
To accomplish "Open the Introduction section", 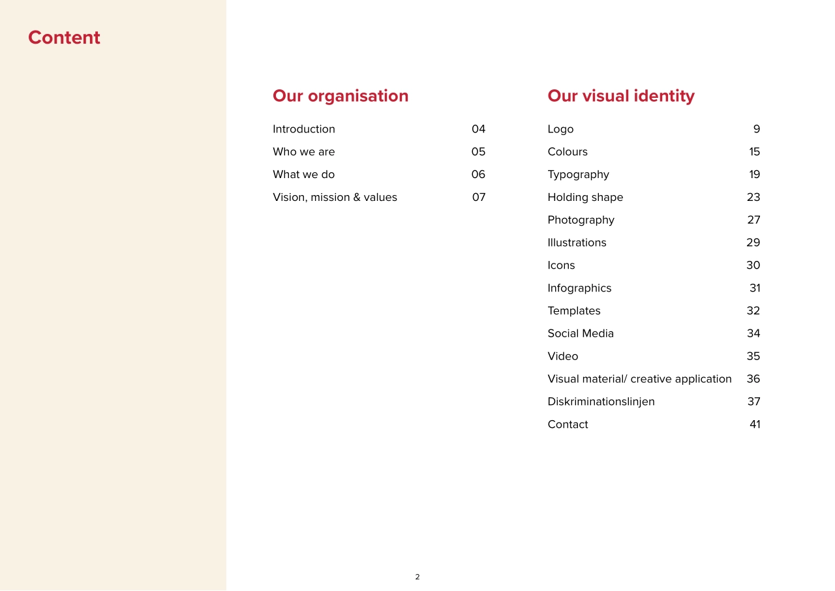I will [304, 129].
